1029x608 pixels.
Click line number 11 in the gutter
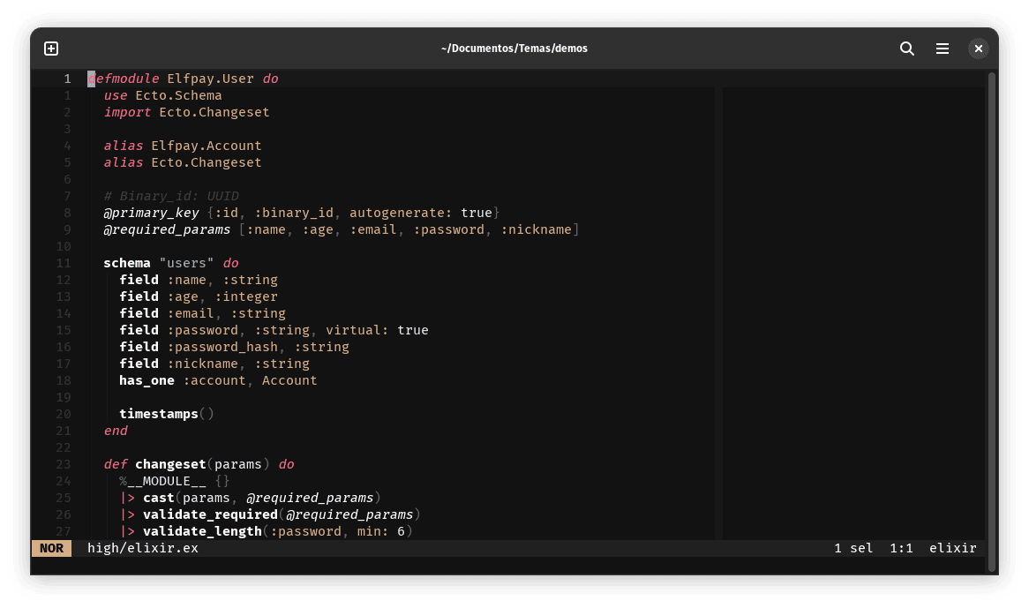pyautogui.click(x=64, y=263)
